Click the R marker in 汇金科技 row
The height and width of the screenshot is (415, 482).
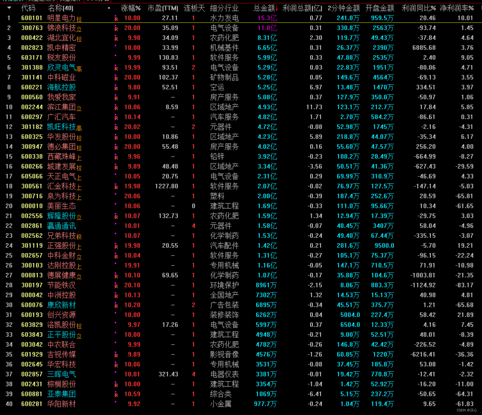[116, 187]
